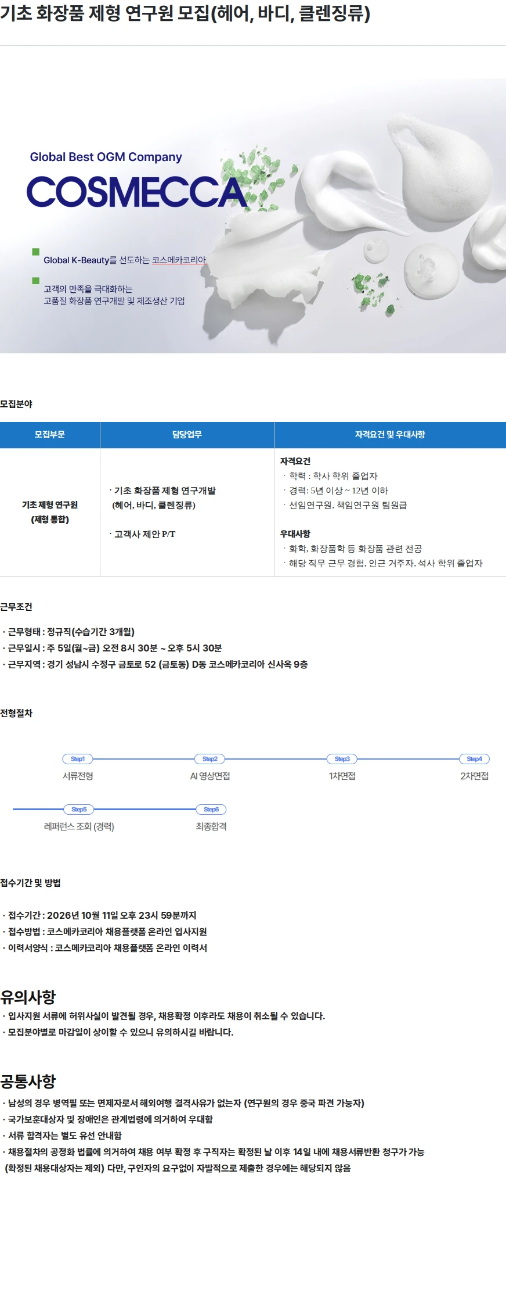Click the '접수기간 및 방법' heading
Image resolution: width=506 pixels, height=1289 pixels.
point(30,882)
